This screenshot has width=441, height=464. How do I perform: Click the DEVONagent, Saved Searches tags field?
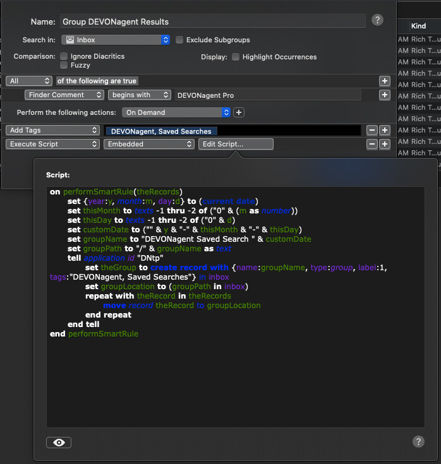coord(233,131)
